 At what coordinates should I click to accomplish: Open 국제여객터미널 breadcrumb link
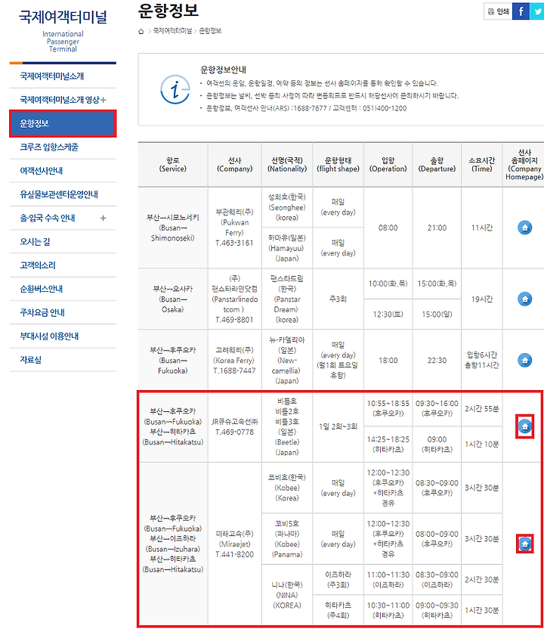pos(172,31)
